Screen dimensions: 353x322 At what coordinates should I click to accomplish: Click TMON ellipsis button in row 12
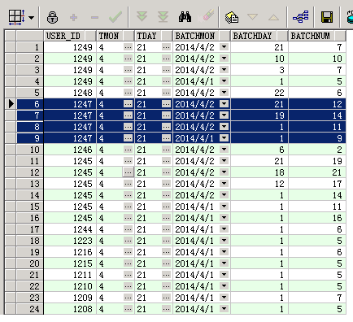pos(128,172)
